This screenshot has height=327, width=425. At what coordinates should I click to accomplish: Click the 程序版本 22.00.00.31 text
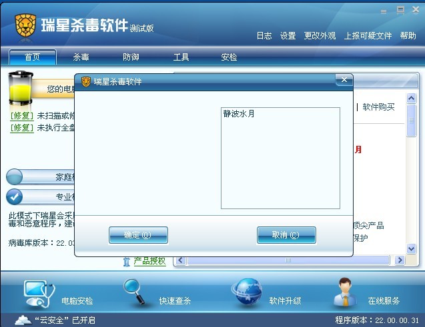(377, 320)
